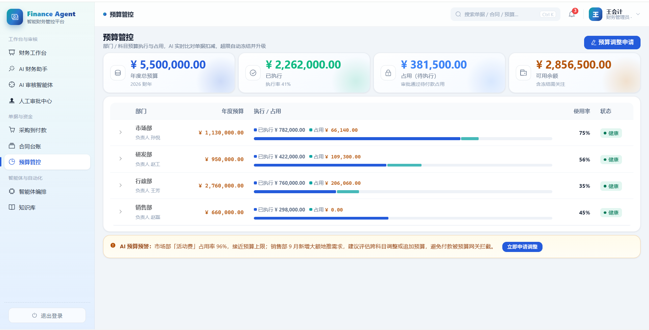Expand the 市场部 row

[121, 132]
